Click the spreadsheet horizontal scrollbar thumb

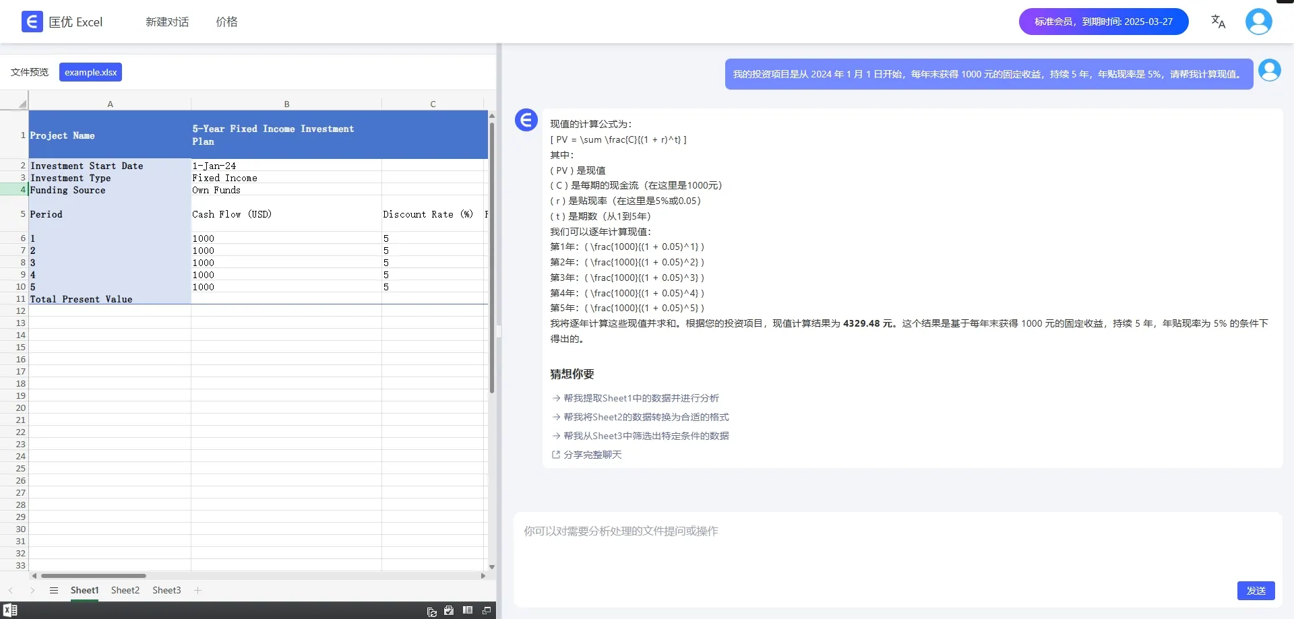93,576
